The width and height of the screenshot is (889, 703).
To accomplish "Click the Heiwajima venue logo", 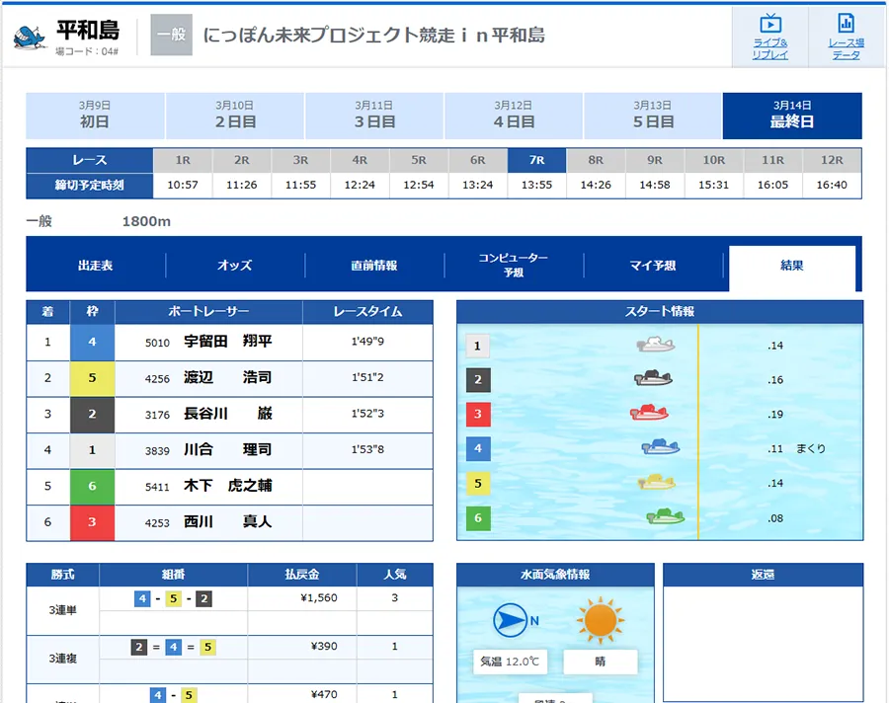I will click(30, 37).
